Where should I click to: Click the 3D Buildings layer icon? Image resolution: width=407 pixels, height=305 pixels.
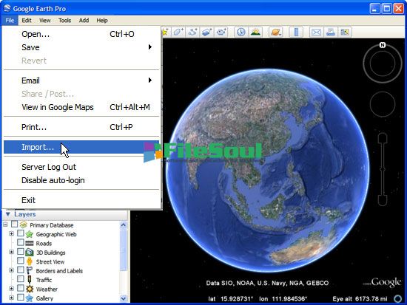(30, 253)
